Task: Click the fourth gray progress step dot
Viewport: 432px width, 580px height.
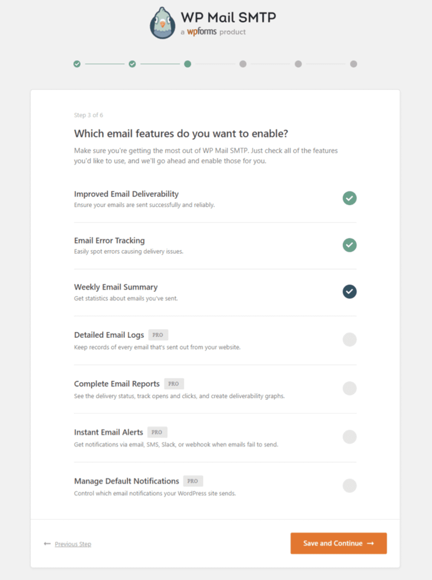Action: 243,63
